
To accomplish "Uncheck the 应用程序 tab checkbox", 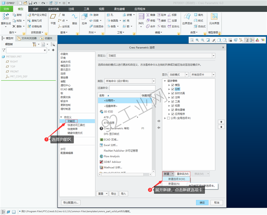I will pyautogui.click(x=173, y=114).
